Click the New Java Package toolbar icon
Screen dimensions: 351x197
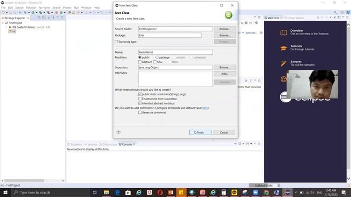[56, 13]
